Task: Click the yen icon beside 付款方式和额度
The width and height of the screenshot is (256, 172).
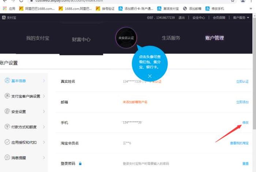Action: pyautogui.click(x=7, y=126)
